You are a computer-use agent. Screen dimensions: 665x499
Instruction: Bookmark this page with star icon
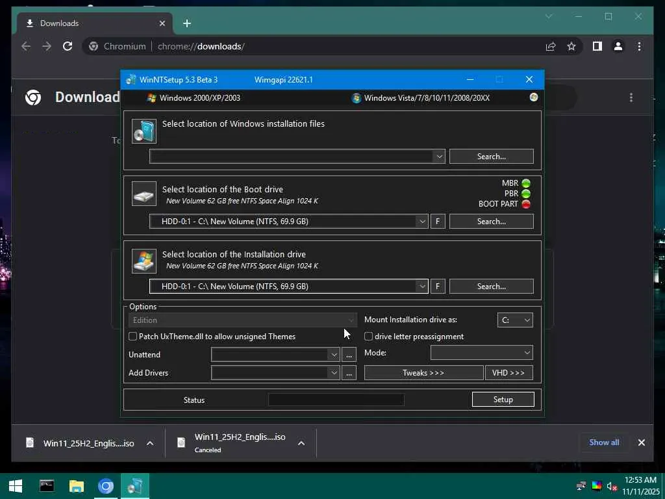pyautogui.click(x=571, y=46)
